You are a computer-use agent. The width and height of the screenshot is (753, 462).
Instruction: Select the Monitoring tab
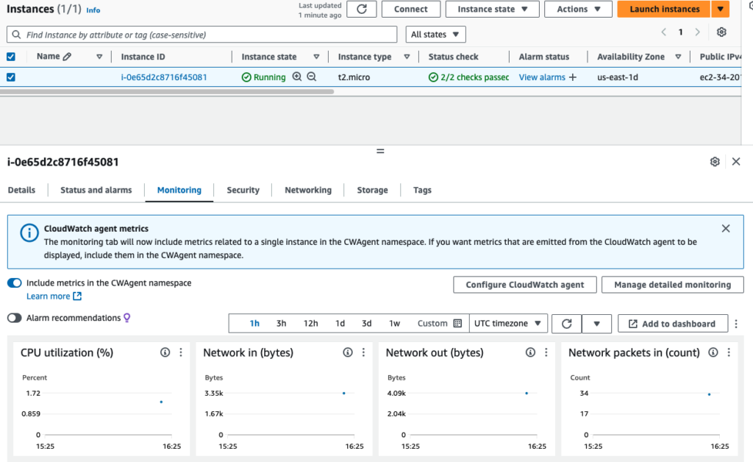[x=179, y=191]
